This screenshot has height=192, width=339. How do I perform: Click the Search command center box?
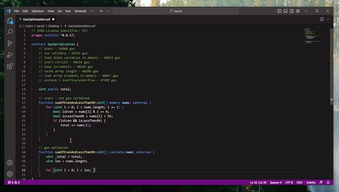click(176, 11)
